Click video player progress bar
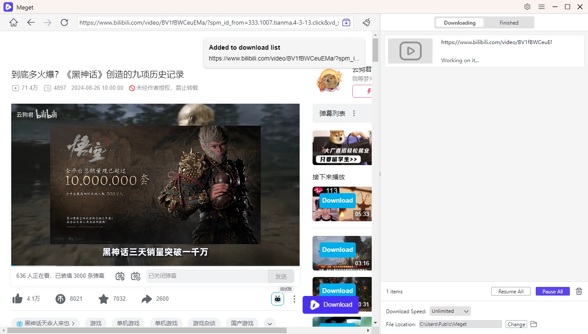The height and width of the screenshot is (334, 588). [155, 265]
